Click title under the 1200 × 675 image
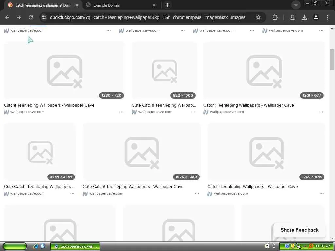The height and width of the screenshot is (251, 335). (x=253, y=187)
